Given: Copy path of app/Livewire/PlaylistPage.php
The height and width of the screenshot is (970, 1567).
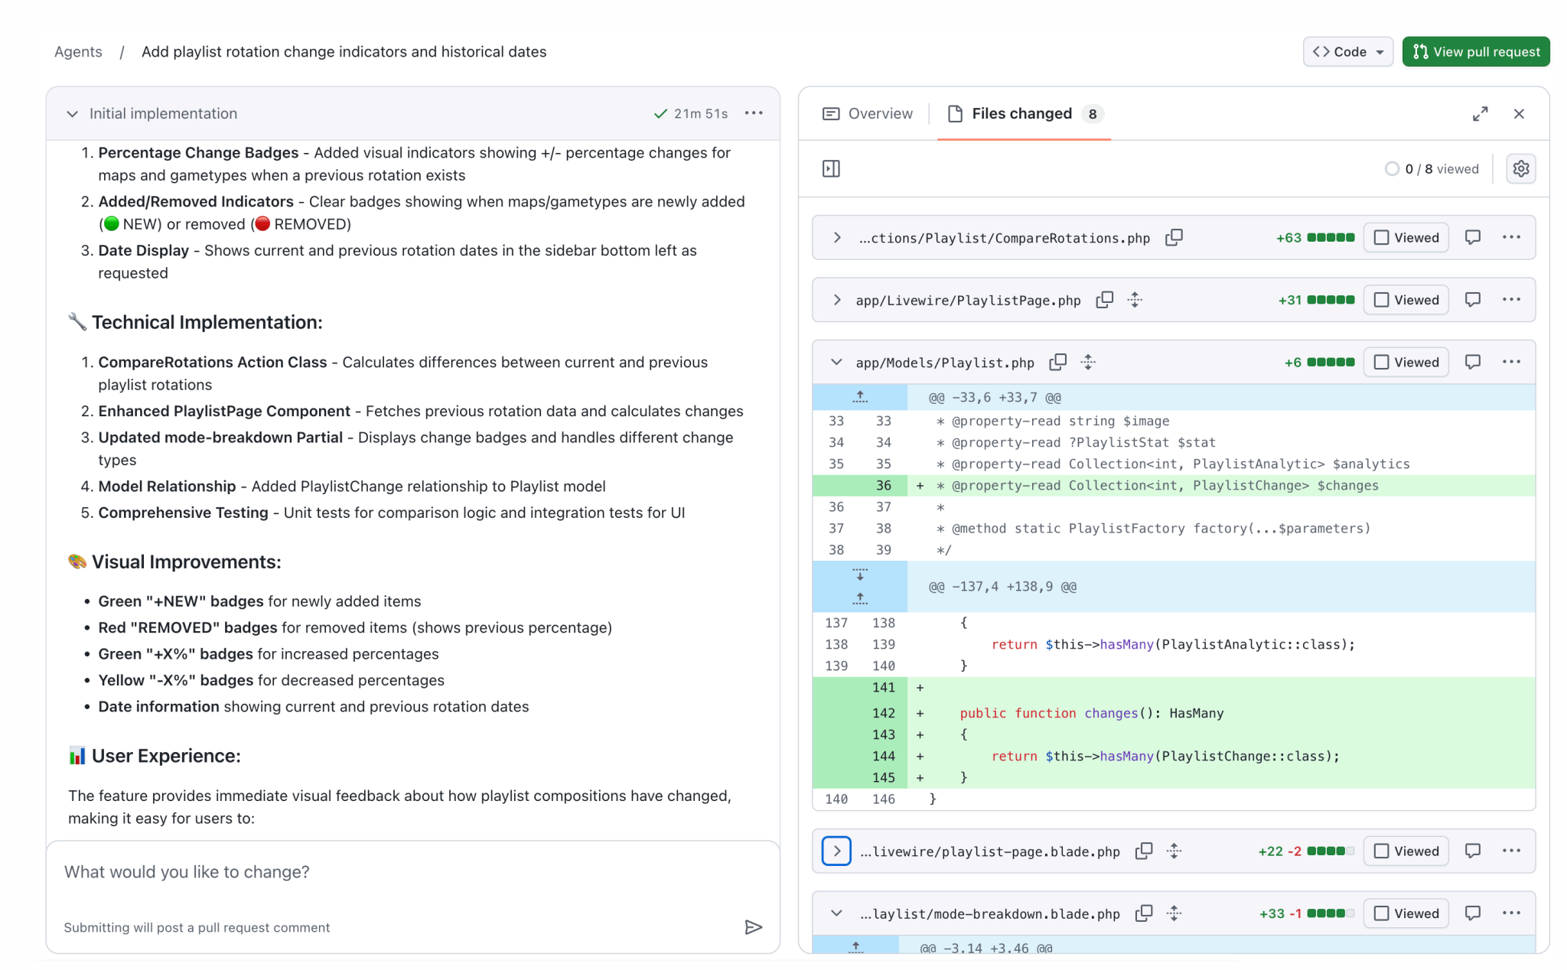Looking at the screenshot, I should point(1104,300).
